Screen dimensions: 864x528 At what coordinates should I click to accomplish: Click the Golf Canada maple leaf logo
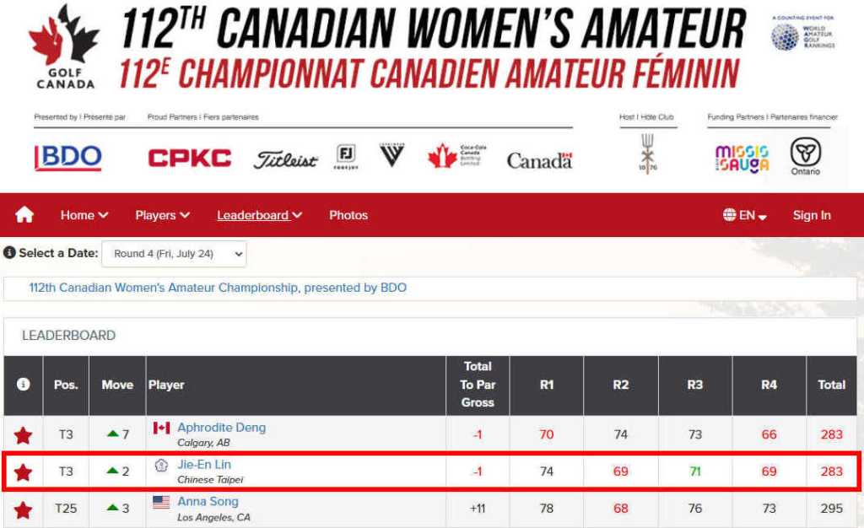[64, 47]
